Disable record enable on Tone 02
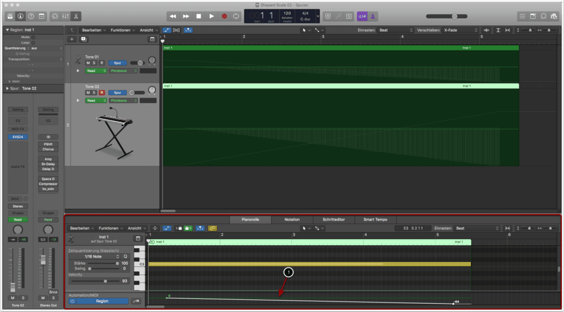The image size is (564, 312). [101, 92]
